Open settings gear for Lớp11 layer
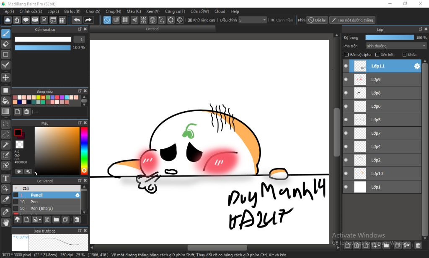This screenshot has height=258, width=429. (417, 66)
